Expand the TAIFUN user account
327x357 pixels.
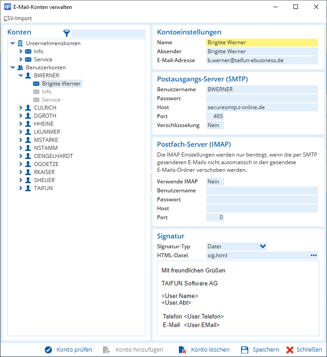[x=21, y=188]
